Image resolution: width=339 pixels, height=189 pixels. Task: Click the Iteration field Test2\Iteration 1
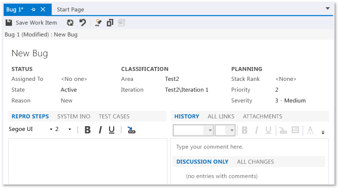187,90
